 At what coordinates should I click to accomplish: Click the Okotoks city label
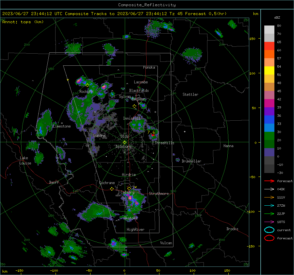click(x=131, y=218)
